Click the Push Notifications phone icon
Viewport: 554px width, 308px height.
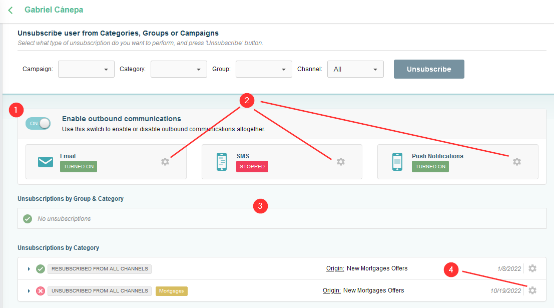[x=397, y=162]
